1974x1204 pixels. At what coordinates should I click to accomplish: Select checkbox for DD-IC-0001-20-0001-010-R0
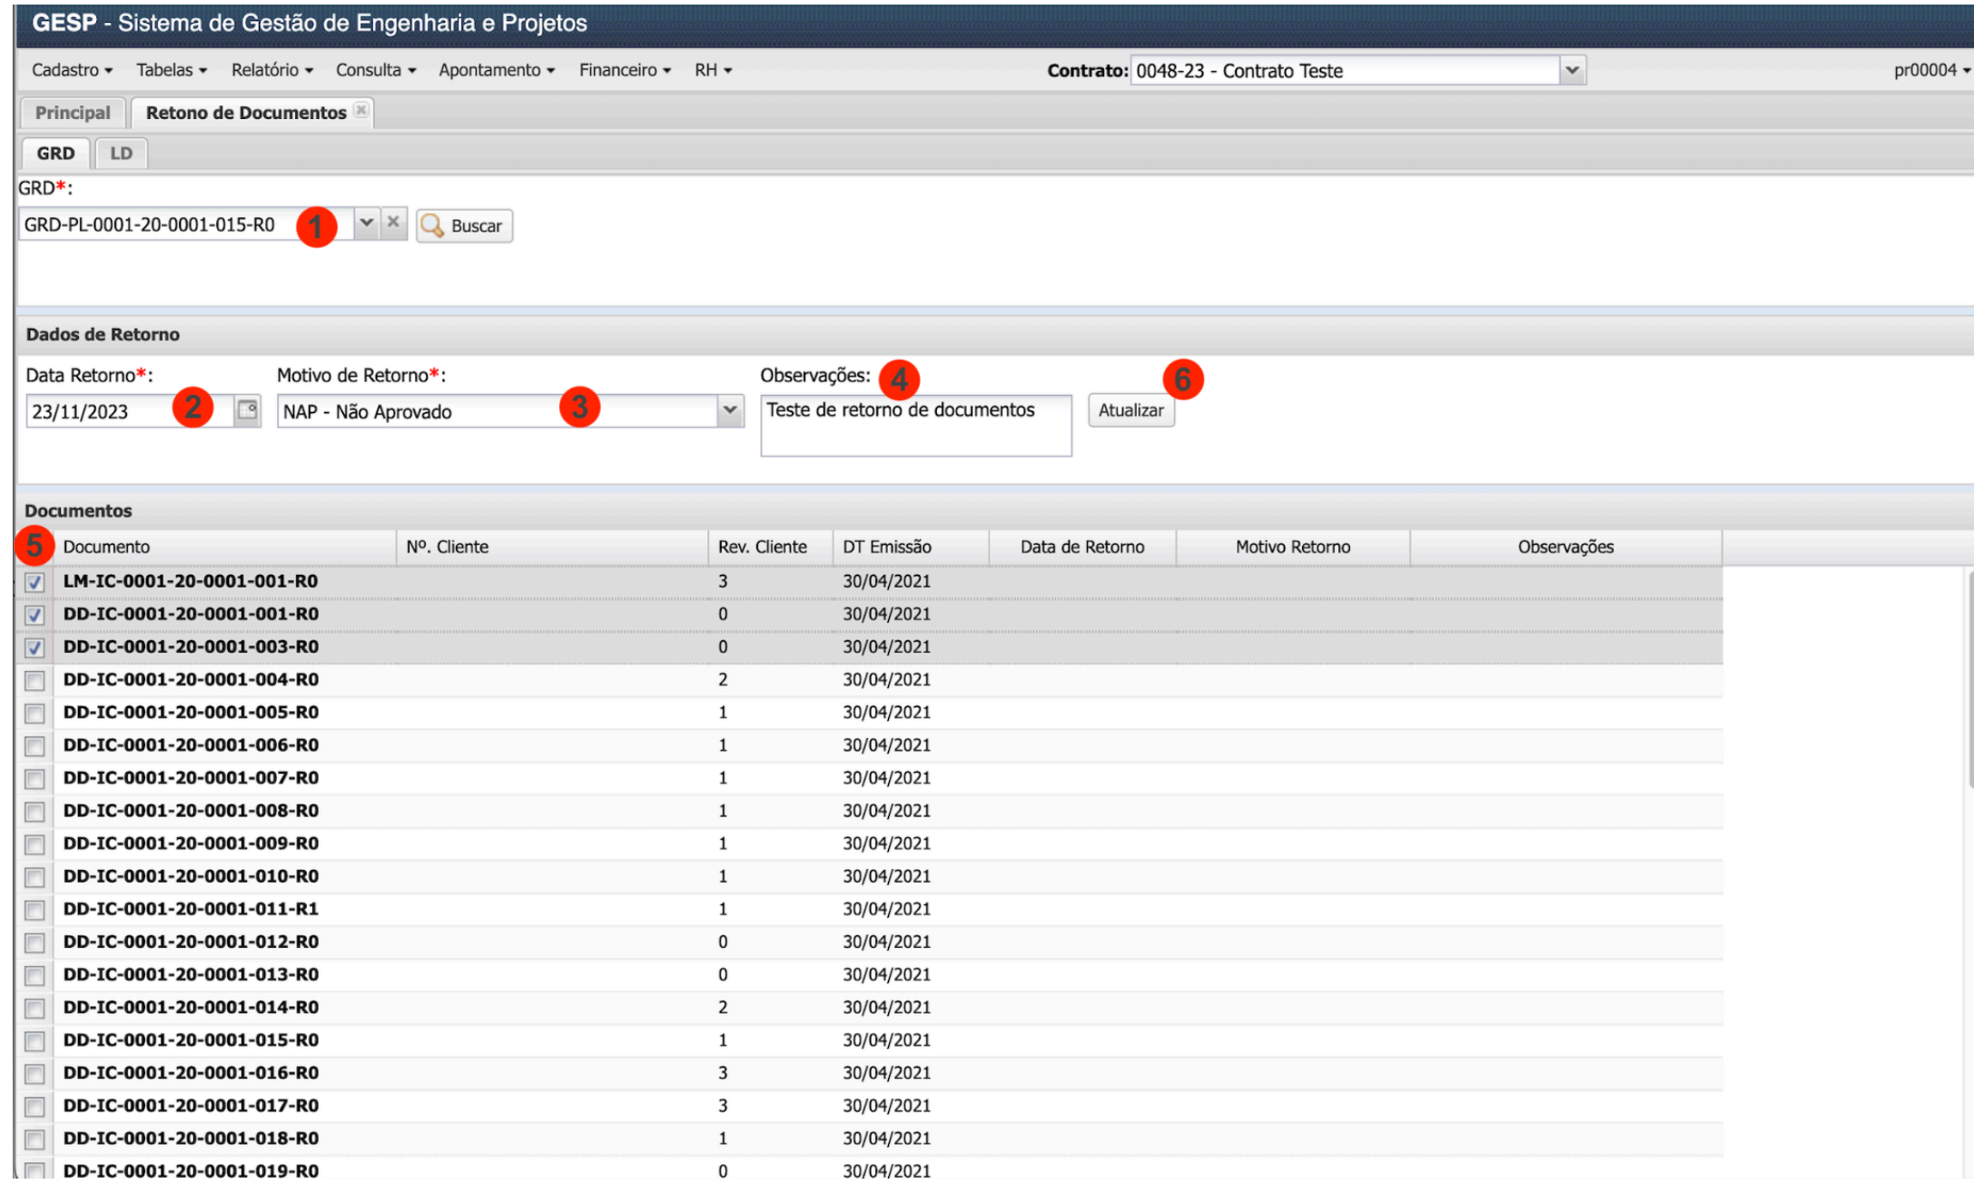35,877
